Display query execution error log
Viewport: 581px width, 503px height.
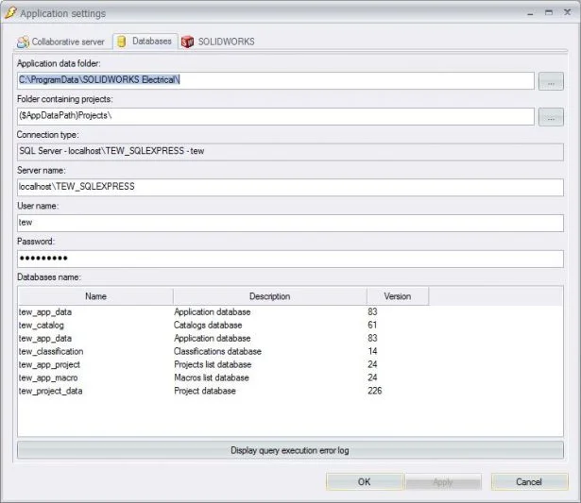(290, 450)
